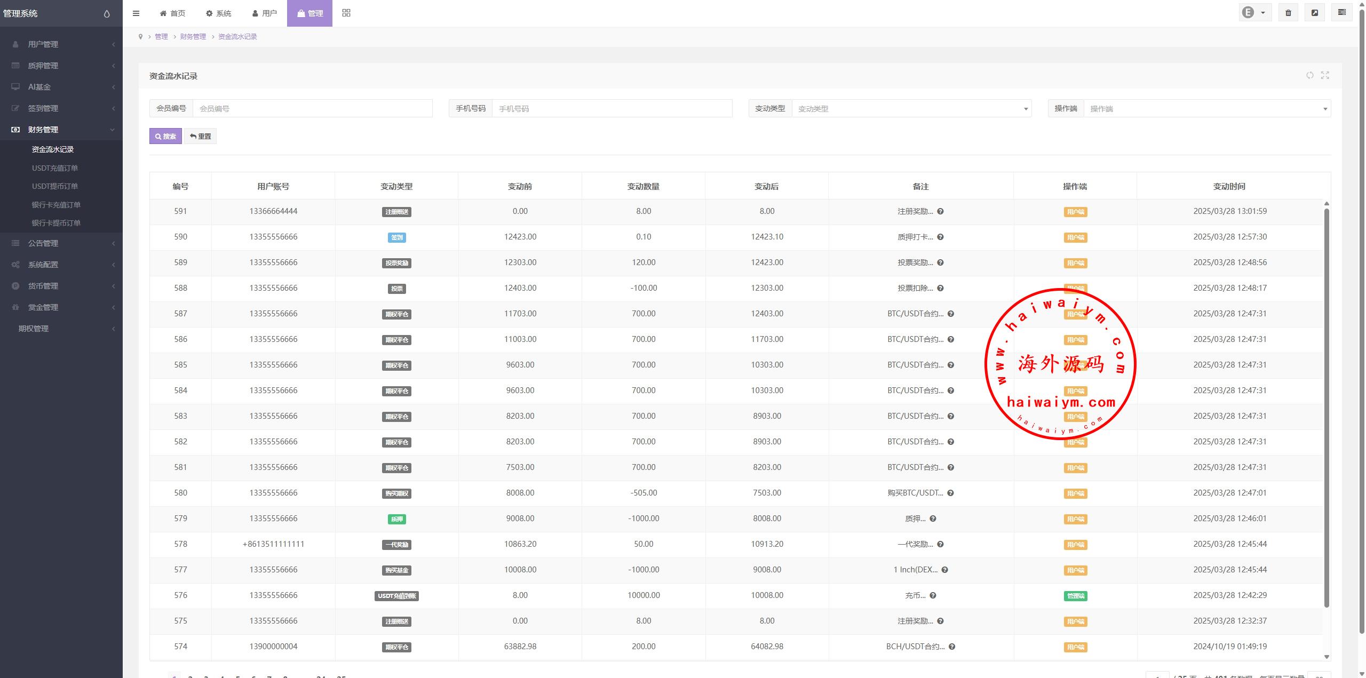
Task: Click the hamburger sidebar collapse icon
Action: pyautogui.click(x=136, y=13)
